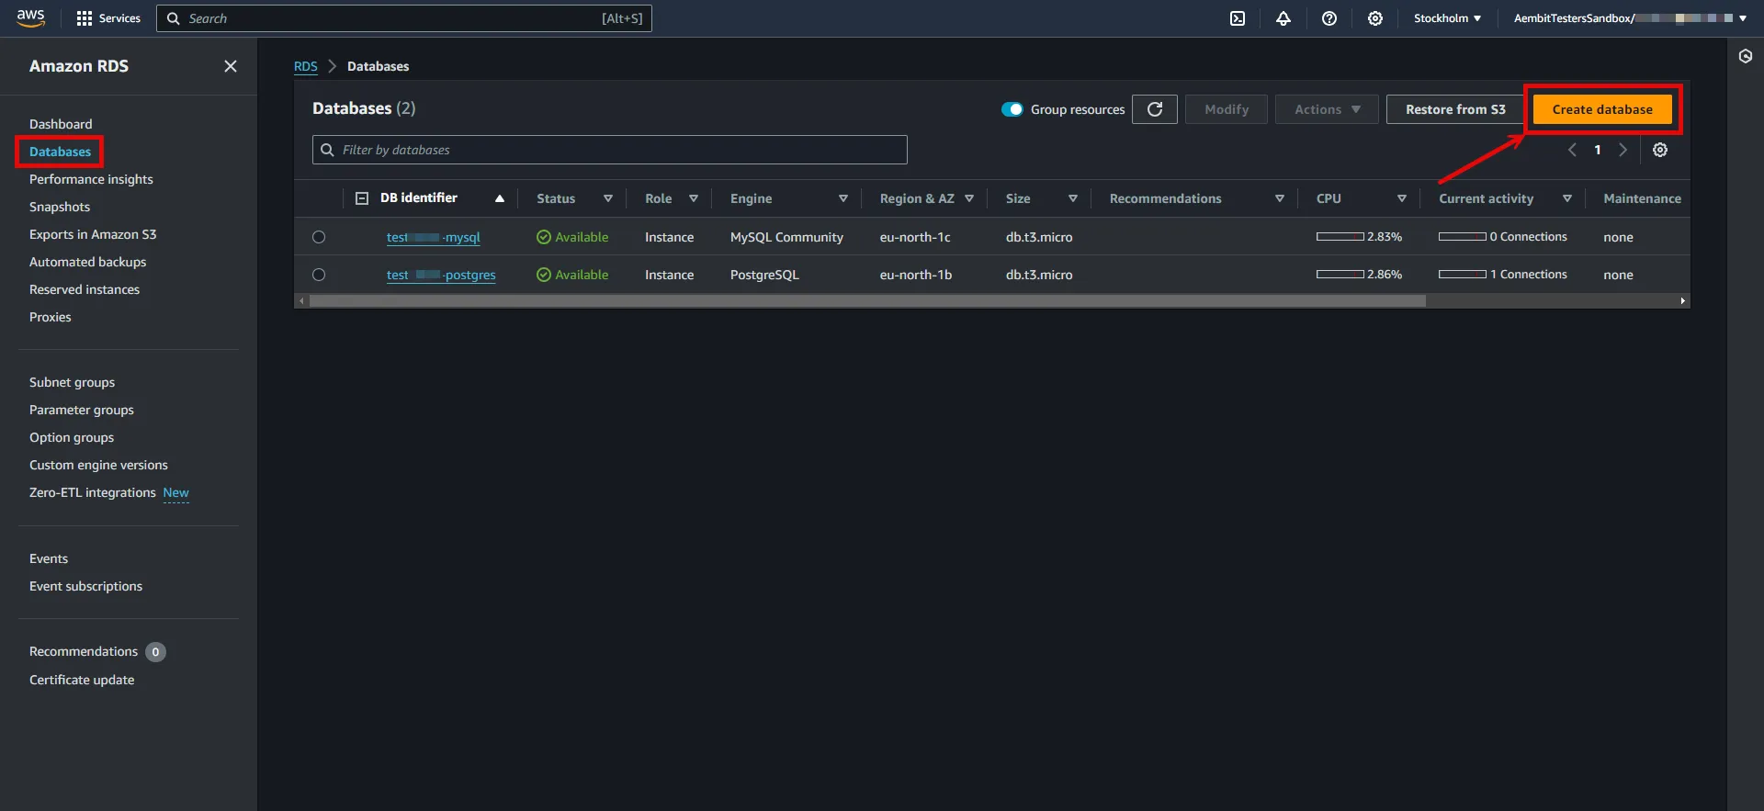Screen dimensions: 1764x811
Task: Expand the Actions dropdown
Action: [x=1327, y=109]
